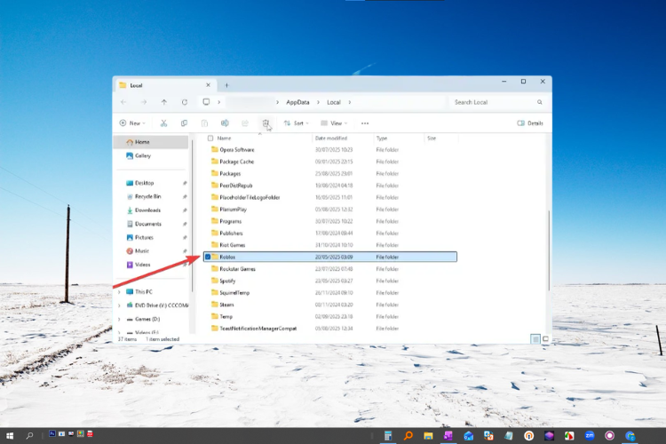666x444 pixels.
Task: Tick the select-all checkbox beside Name
Action: pyautogui.click(x=210, y=139)
